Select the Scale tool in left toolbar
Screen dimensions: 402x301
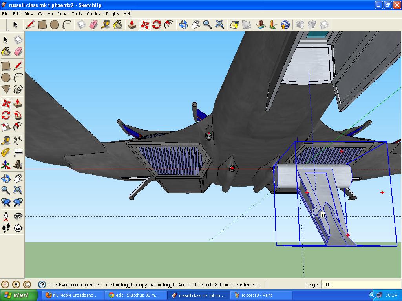[6, 127]
